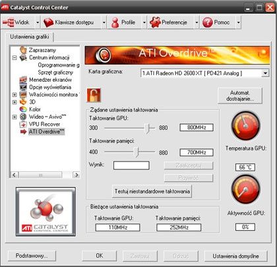Viewport: 277px width, 267px height.
Task: Select VPU Recover tree item
Action: coord(44,124)
